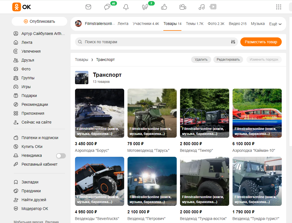Viewport: 292px width, 223px height.
Task: Open the Аэролодка "Борус" product image
Action: (x=99, y=113)
